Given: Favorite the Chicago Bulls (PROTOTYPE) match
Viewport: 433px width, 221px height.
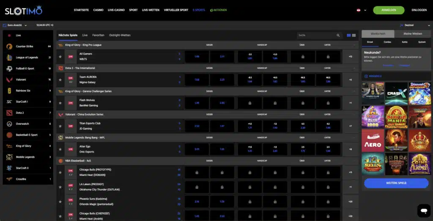Looking at the screenshot, I should (60, 172).
